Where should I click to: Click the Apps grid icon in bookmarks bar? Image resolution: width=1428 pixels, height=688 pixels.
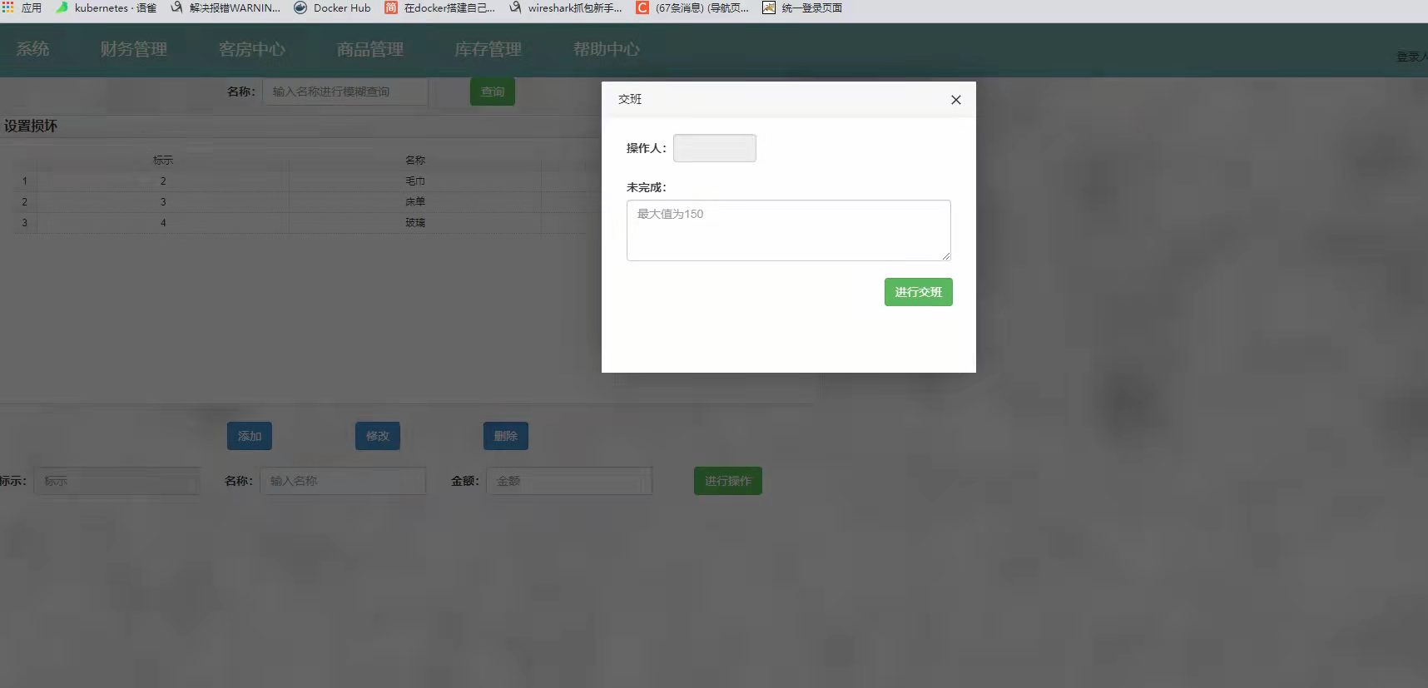pos(7,7)
